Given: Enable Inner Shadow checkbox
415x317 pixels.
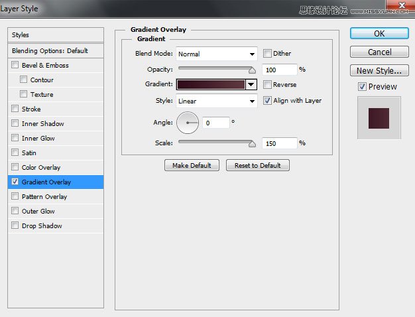Looking at the screenshot, I should tap(15, 123).
